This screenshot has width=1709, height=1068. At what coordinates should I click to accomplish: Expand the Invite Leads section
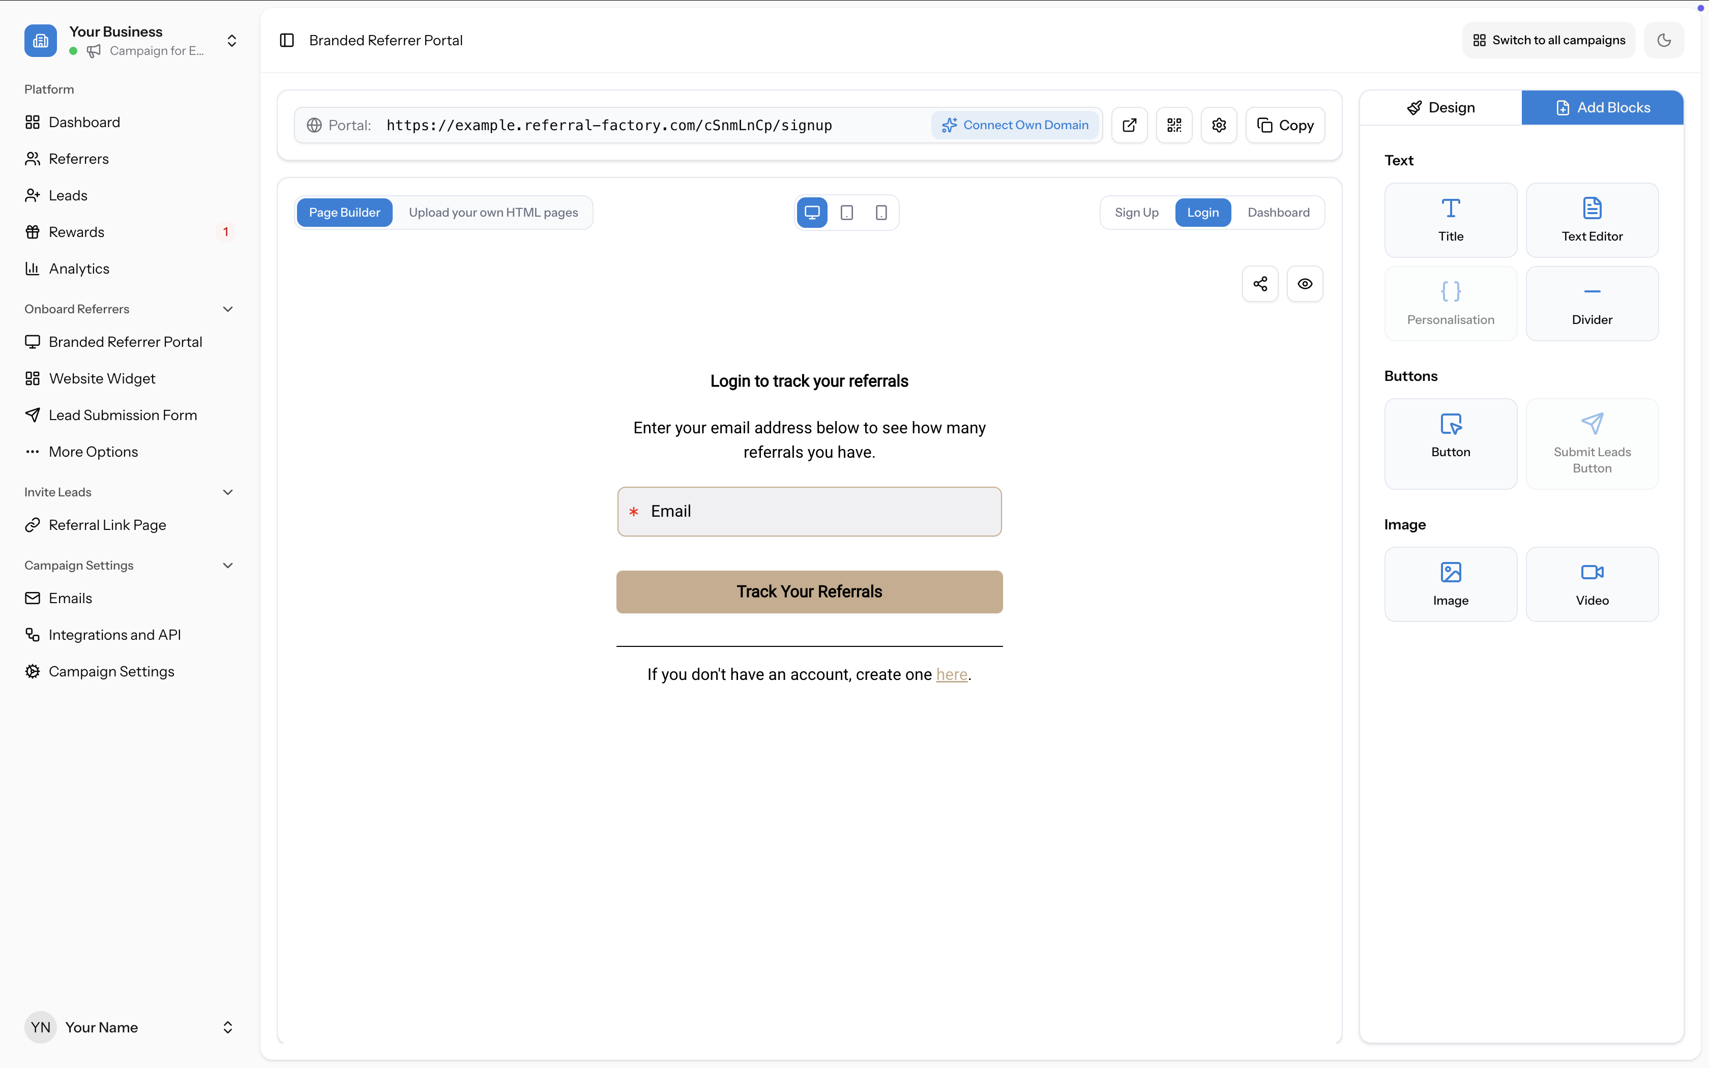pos(227,492)
